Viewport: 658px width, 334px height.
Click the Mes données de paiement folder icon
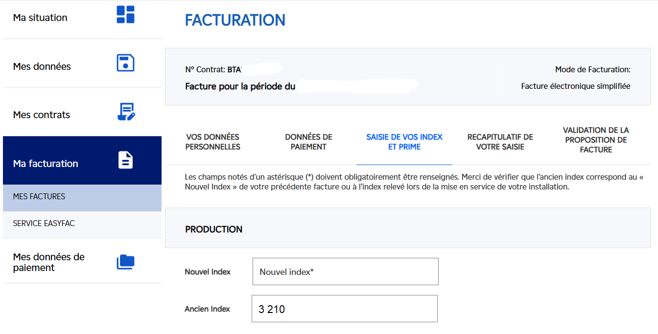tap(125, 262)
